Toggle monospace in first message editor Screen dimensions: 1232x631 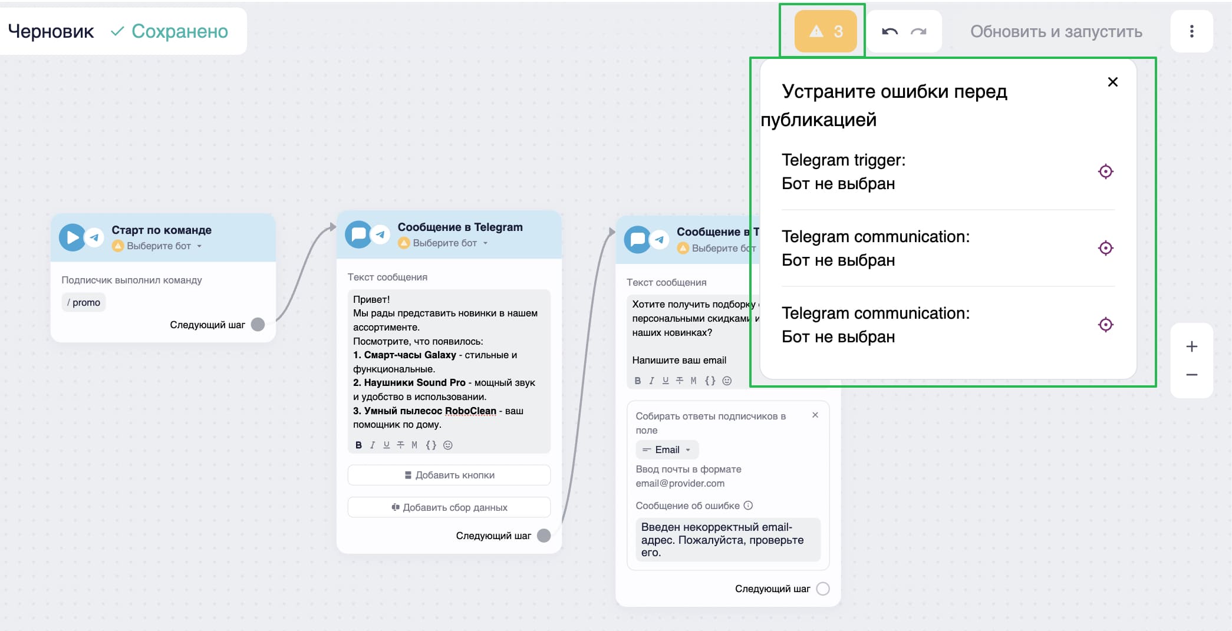(414, 445)
